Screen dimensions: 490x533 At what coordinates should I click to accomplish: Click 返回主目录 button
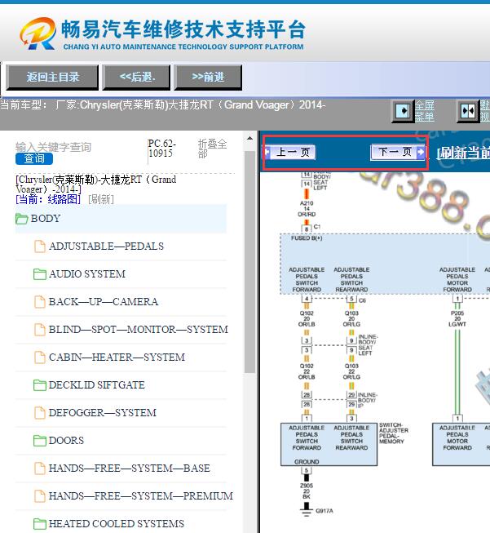53,78
